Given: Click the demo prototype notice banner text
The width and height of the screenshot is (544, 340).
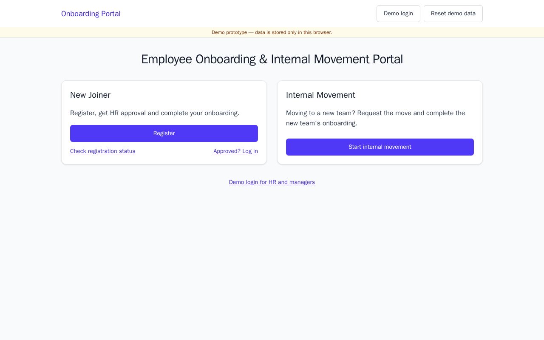Looking at the screenshot, I should pos(272,32).
